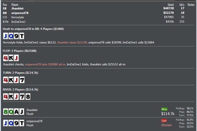
Task: Click 'snipersvd78 bets $30980 all-in' action text
Action: [45, 64]
